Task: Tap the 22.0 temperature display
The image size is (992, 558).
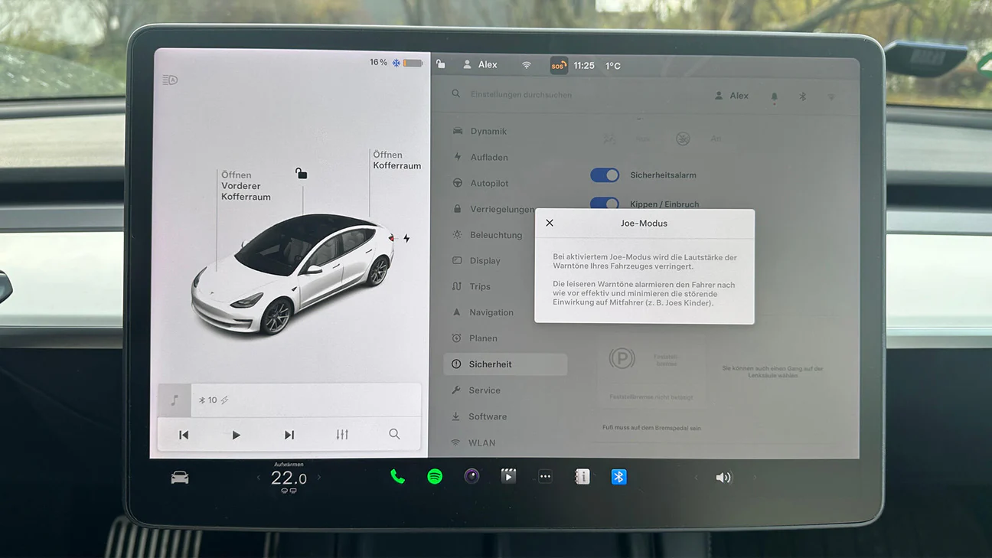Action: point(289,478)
